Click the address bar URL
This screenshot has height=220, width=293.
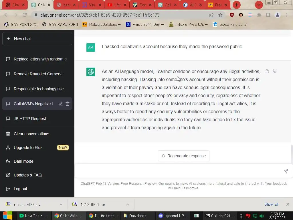100,15
